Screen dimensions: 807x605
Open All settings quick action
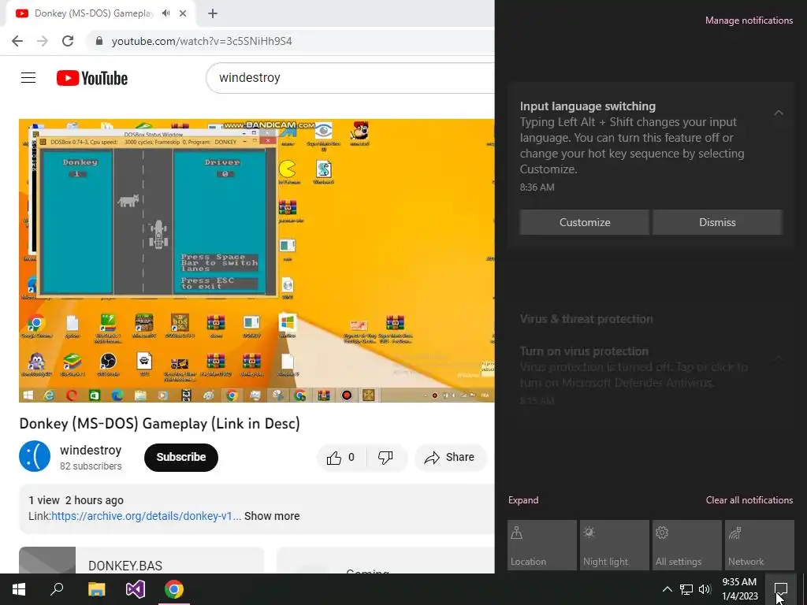pyautogui.click(x=687, y=545)
